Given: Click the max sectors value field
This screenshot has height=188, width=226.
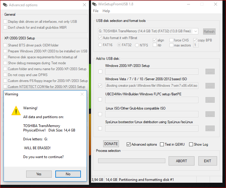Looking at the screenshot, I should click(196, 45).
